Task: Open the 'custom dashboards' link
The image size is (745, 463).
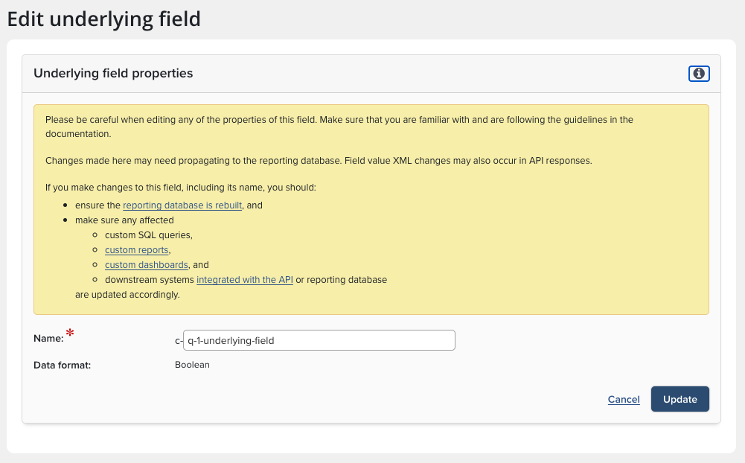Action: pyautogui.click(x=147, y=265)
